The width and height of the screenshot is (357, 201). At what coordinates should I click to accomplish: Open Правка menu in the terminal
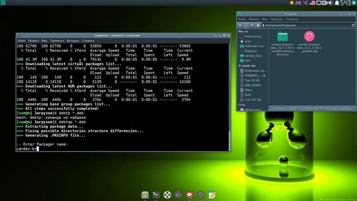33,41
